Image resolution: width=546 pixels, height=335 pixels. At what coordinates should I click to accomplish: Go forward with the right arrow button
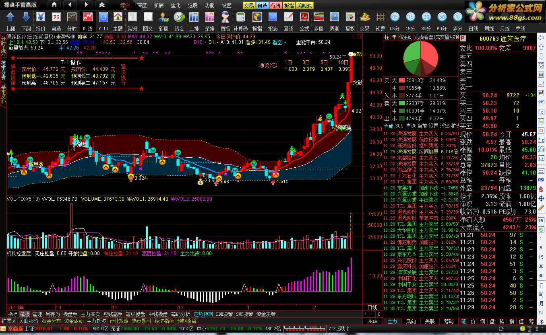[86, 5]
